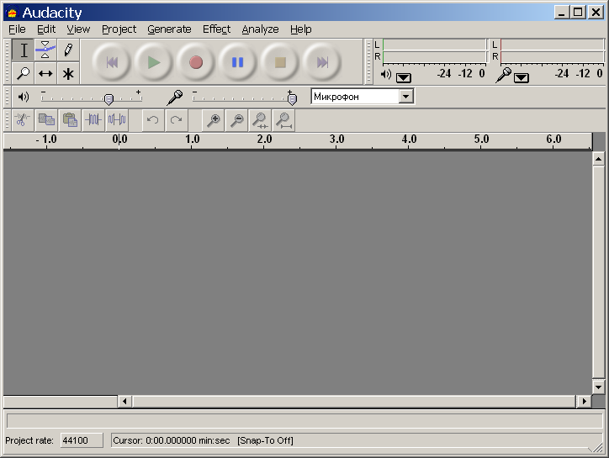Screen dimensions: 609x458
Task: Click the input level meter bar
Action: (x=552, y=51)
